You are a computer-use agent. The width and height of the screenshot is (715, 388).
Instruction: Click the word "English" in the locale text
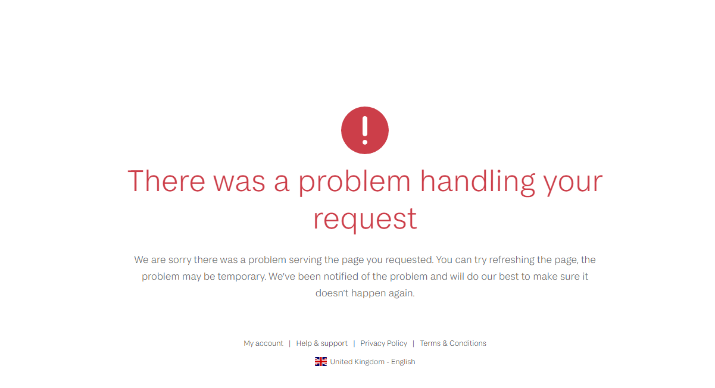coord(403,362)
